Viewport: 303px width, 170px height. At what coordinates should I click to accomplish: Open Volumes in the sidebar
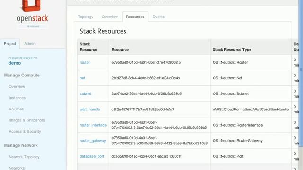point(16,109)
